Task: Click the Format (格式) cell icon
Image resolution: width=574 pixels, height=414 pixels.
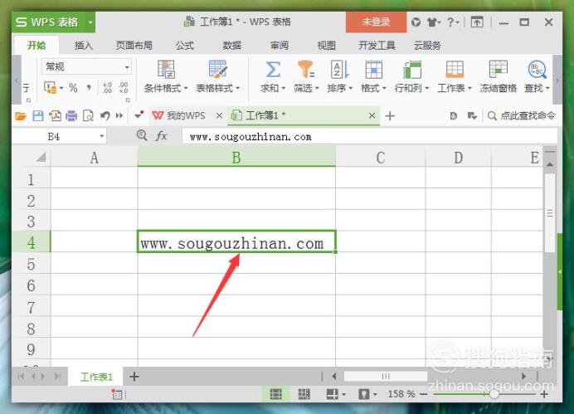Action: click(373, 70)
